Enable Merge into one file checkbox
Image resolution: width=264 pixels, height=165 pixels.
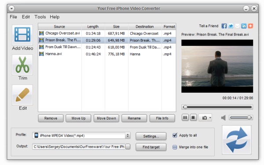pos(175,147)
